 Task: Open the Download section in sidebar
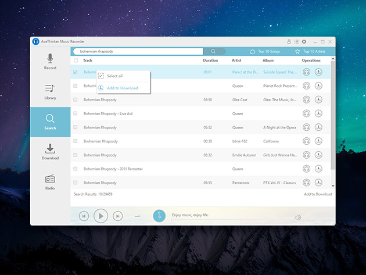point(50,152)
